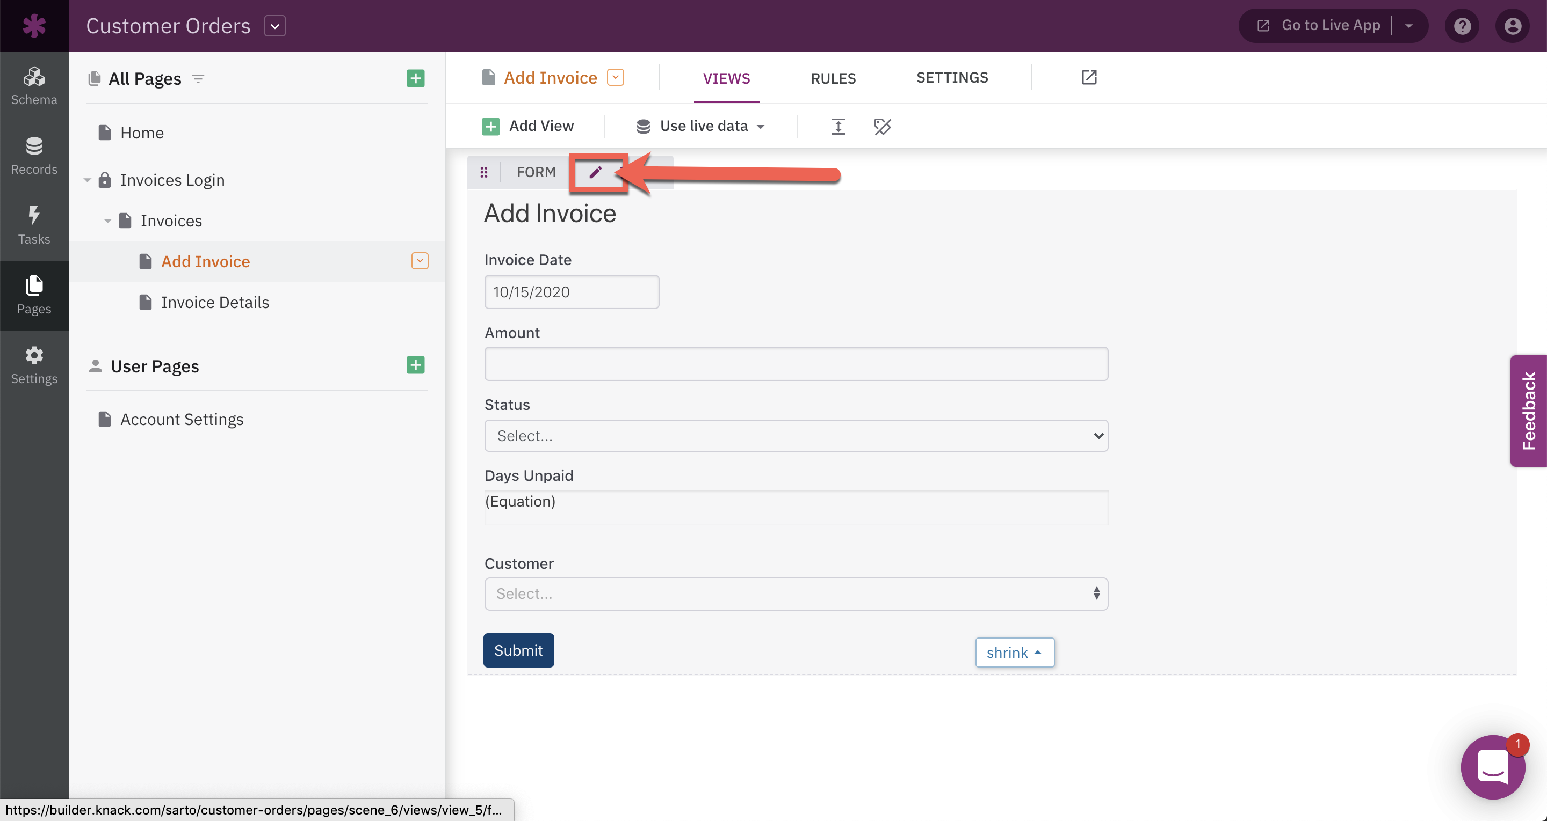Image resolution: width=1547 pixels, height=821 pixels.
Task: Collapse the Invoices Login tree node
Action: 88,180
